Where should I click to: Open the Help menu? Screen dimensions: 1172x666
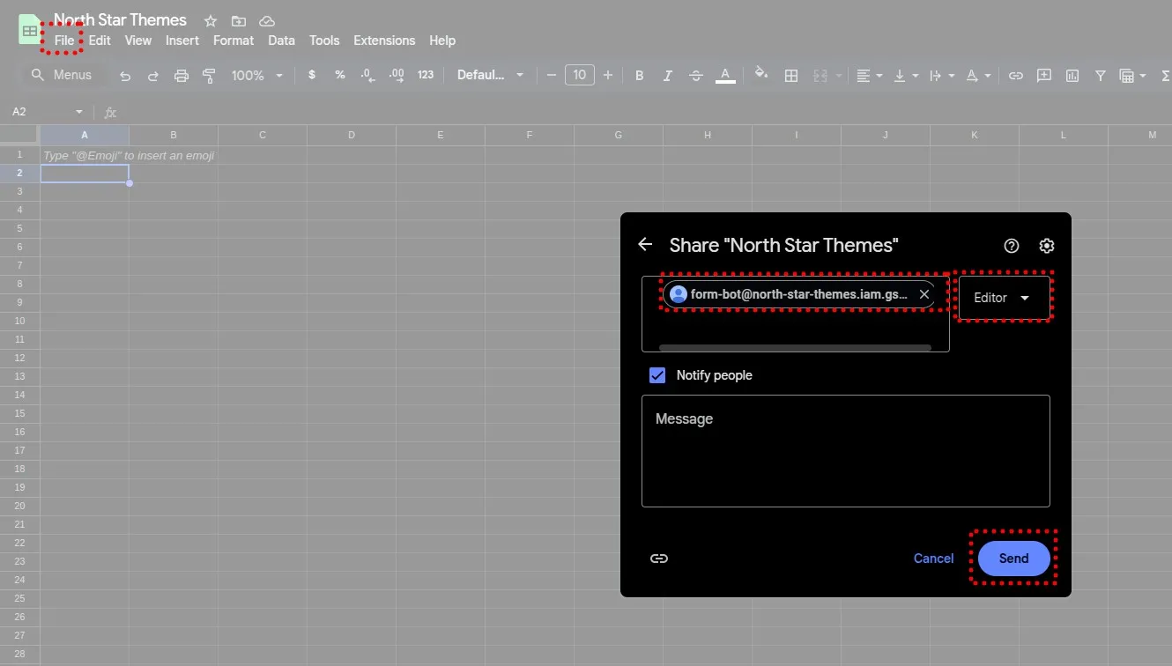tap(442, 41)
